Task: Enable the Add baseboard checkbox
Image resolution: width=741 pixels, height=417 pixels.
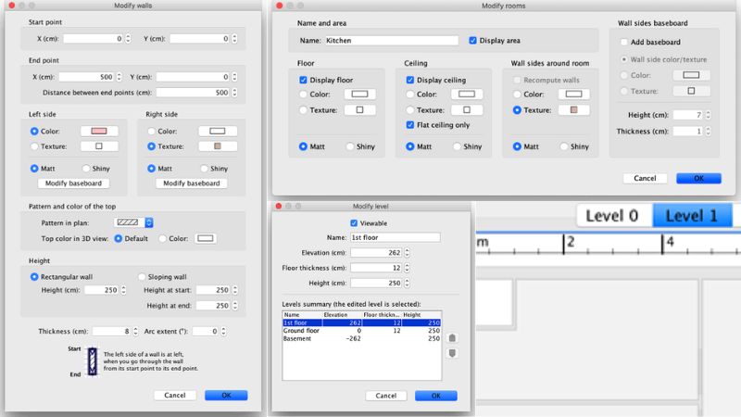Action: pos(625,43)
